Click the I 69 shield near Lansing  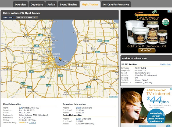point(107,41)
